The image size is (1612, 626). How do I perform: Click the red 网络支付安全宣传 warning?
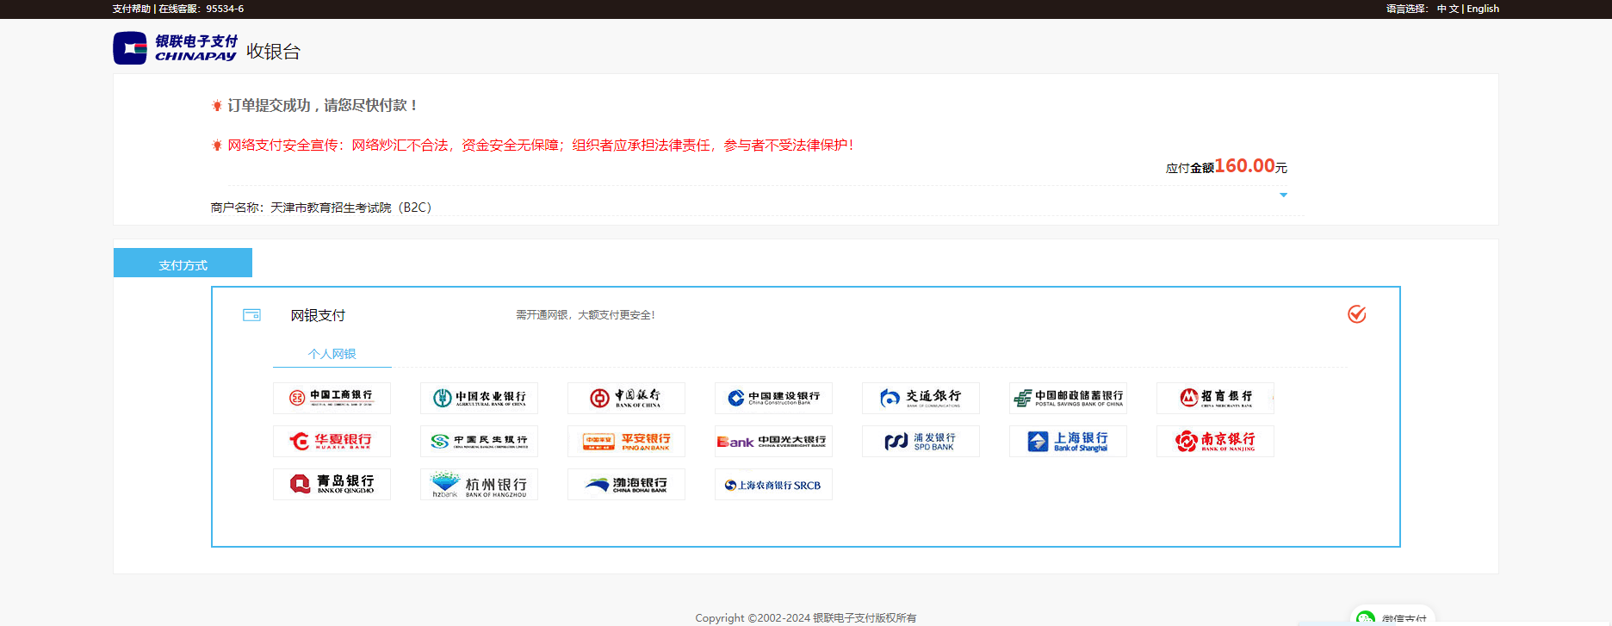(x=541, y=146)
